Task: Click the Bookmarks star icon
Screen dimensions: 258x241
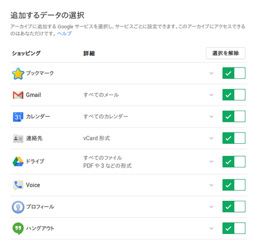Action: tap(18, 74)
